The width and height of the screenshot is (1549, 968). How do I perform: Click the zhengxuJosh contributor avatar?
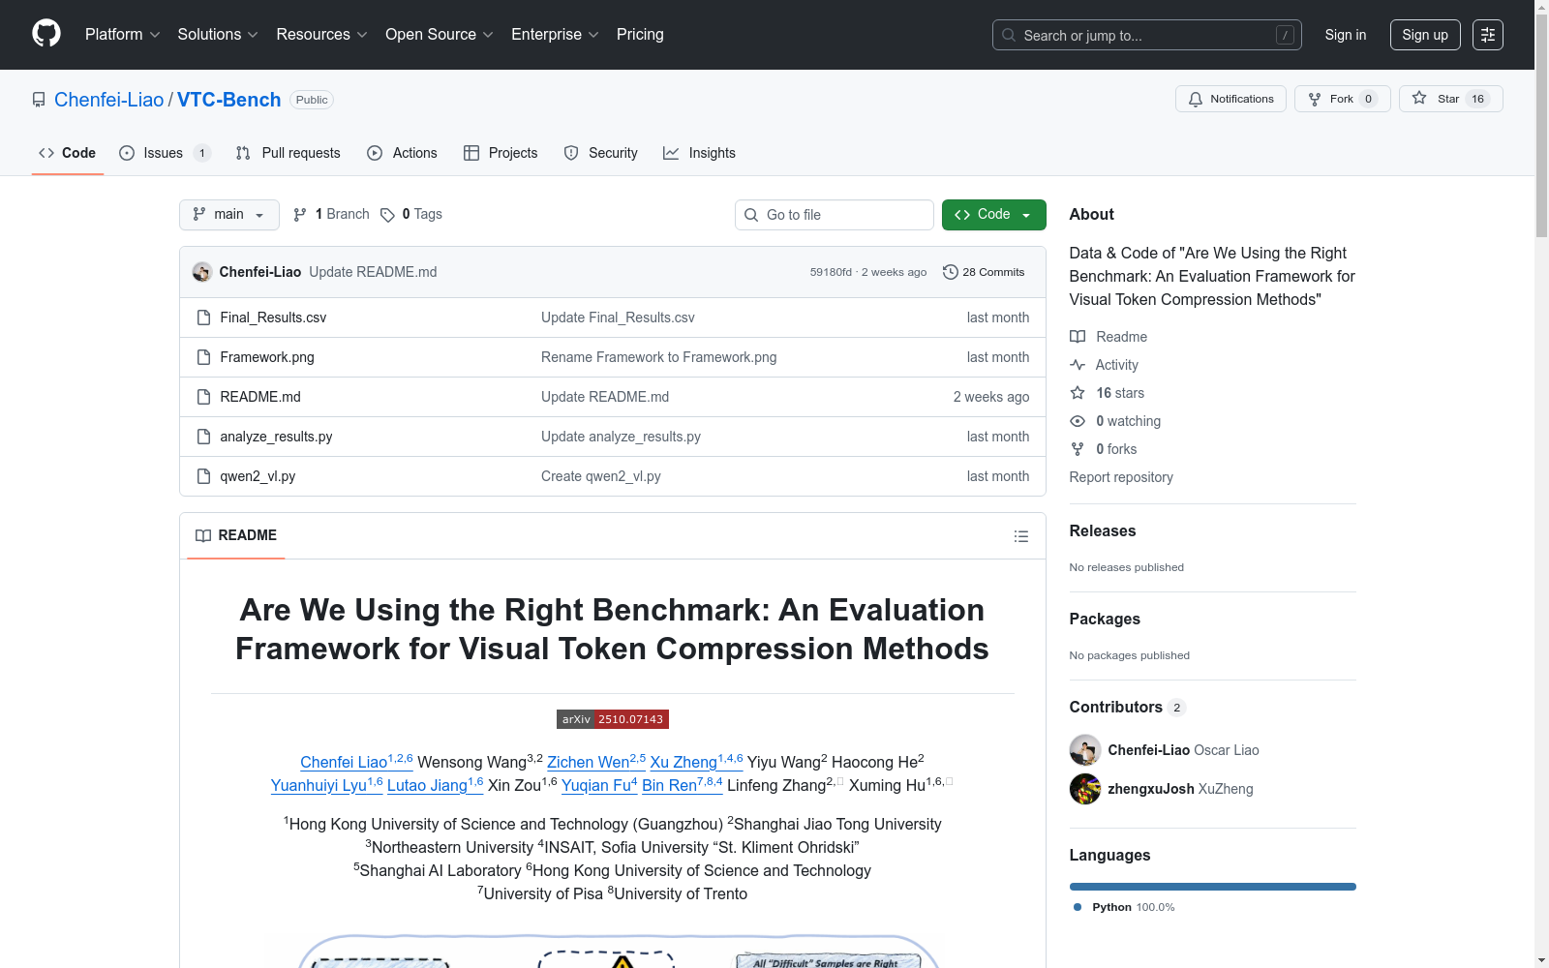[1085, 789]
